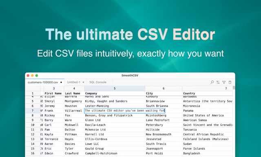Click cell 'Central African Republic'

(x=208, y=134)
